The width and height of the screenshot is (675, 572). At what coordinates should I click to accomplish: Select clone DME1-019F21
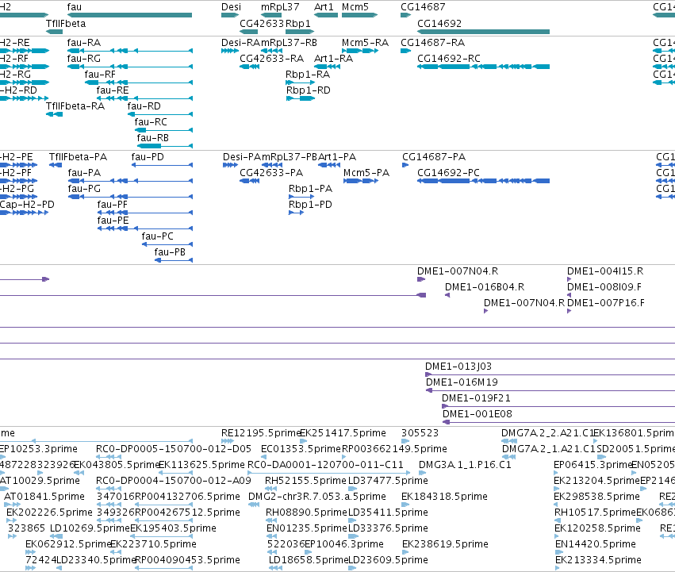tap(476, 398)
